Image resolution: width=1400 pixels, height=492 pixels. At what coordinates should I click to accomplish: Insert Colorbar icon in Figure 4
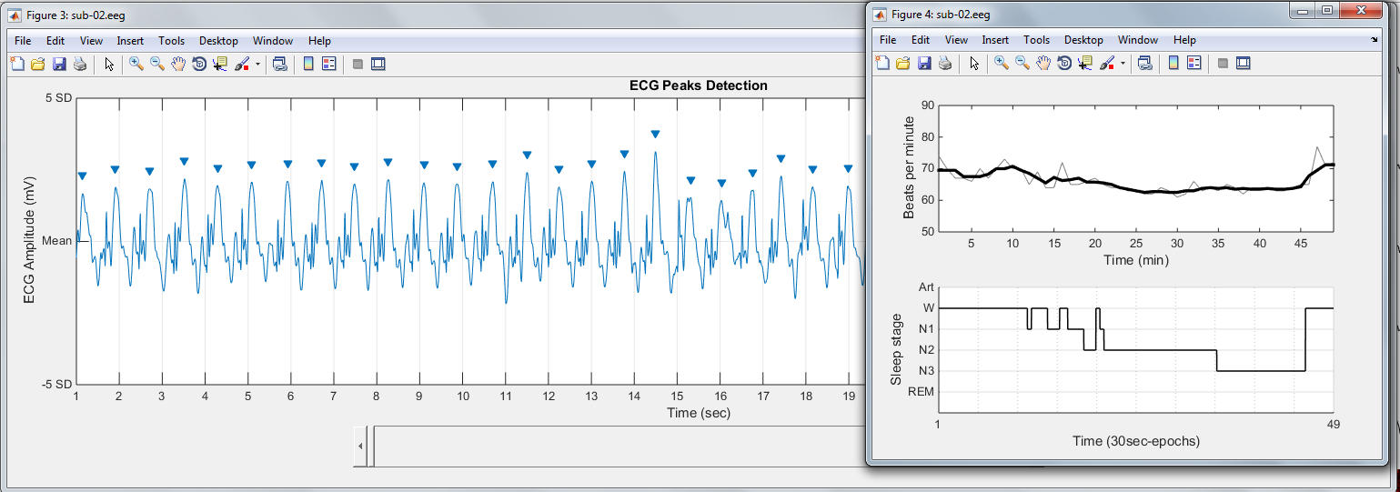[1173, 63]
